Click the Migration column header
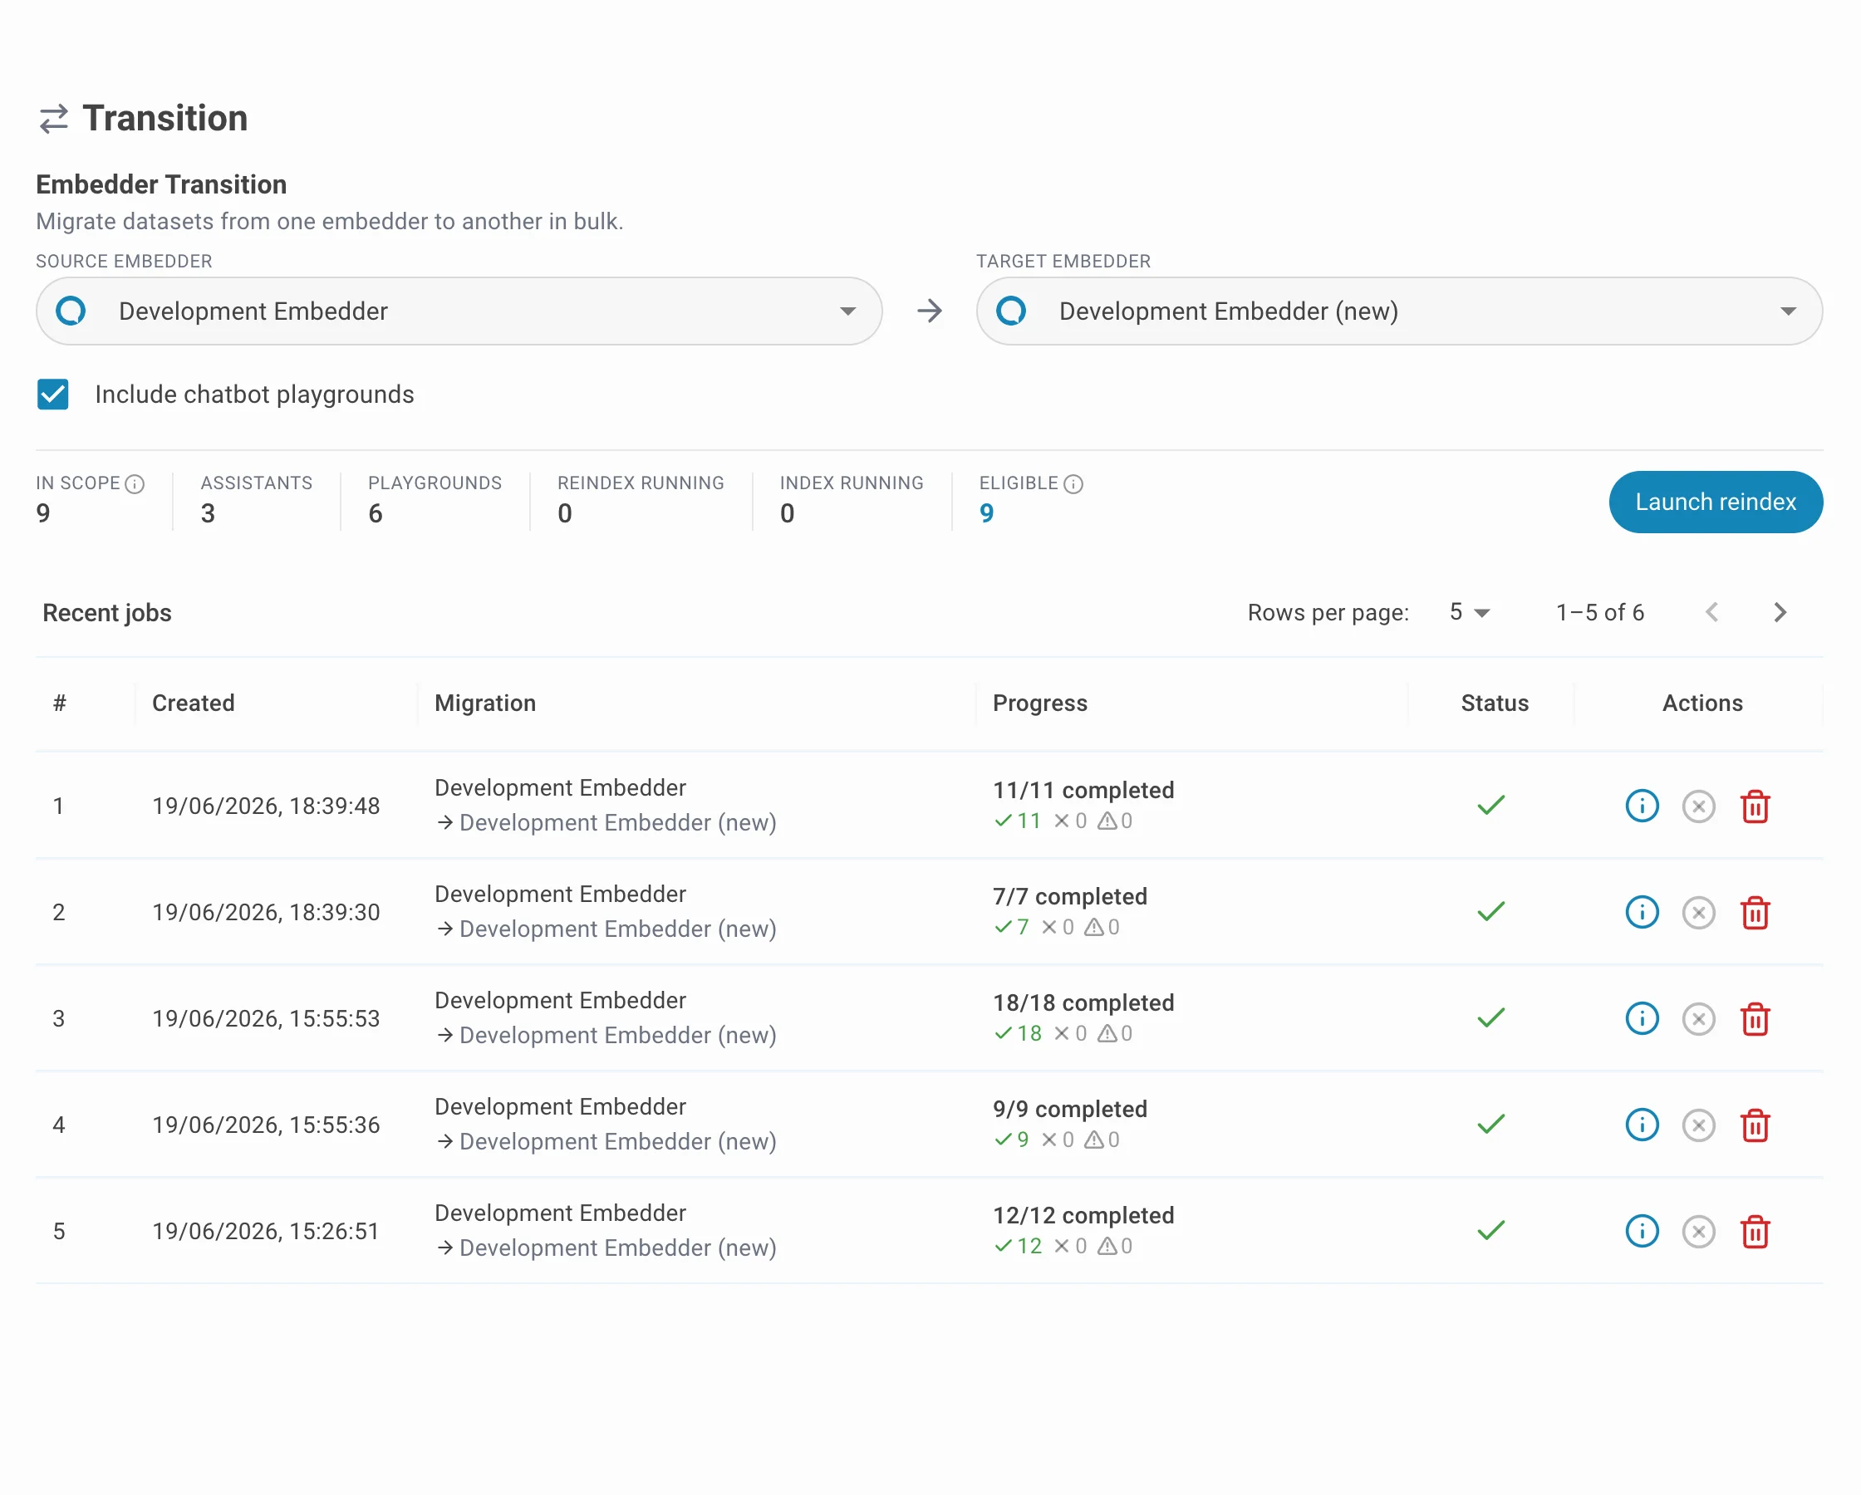Image resolution: width=1861 pixels, height=1495 pixels. point(485,703)
